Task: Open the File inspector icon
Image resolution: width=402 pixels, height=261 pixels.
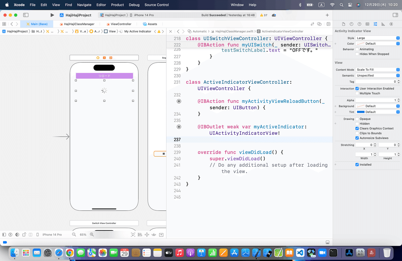Action: [343, 24]
